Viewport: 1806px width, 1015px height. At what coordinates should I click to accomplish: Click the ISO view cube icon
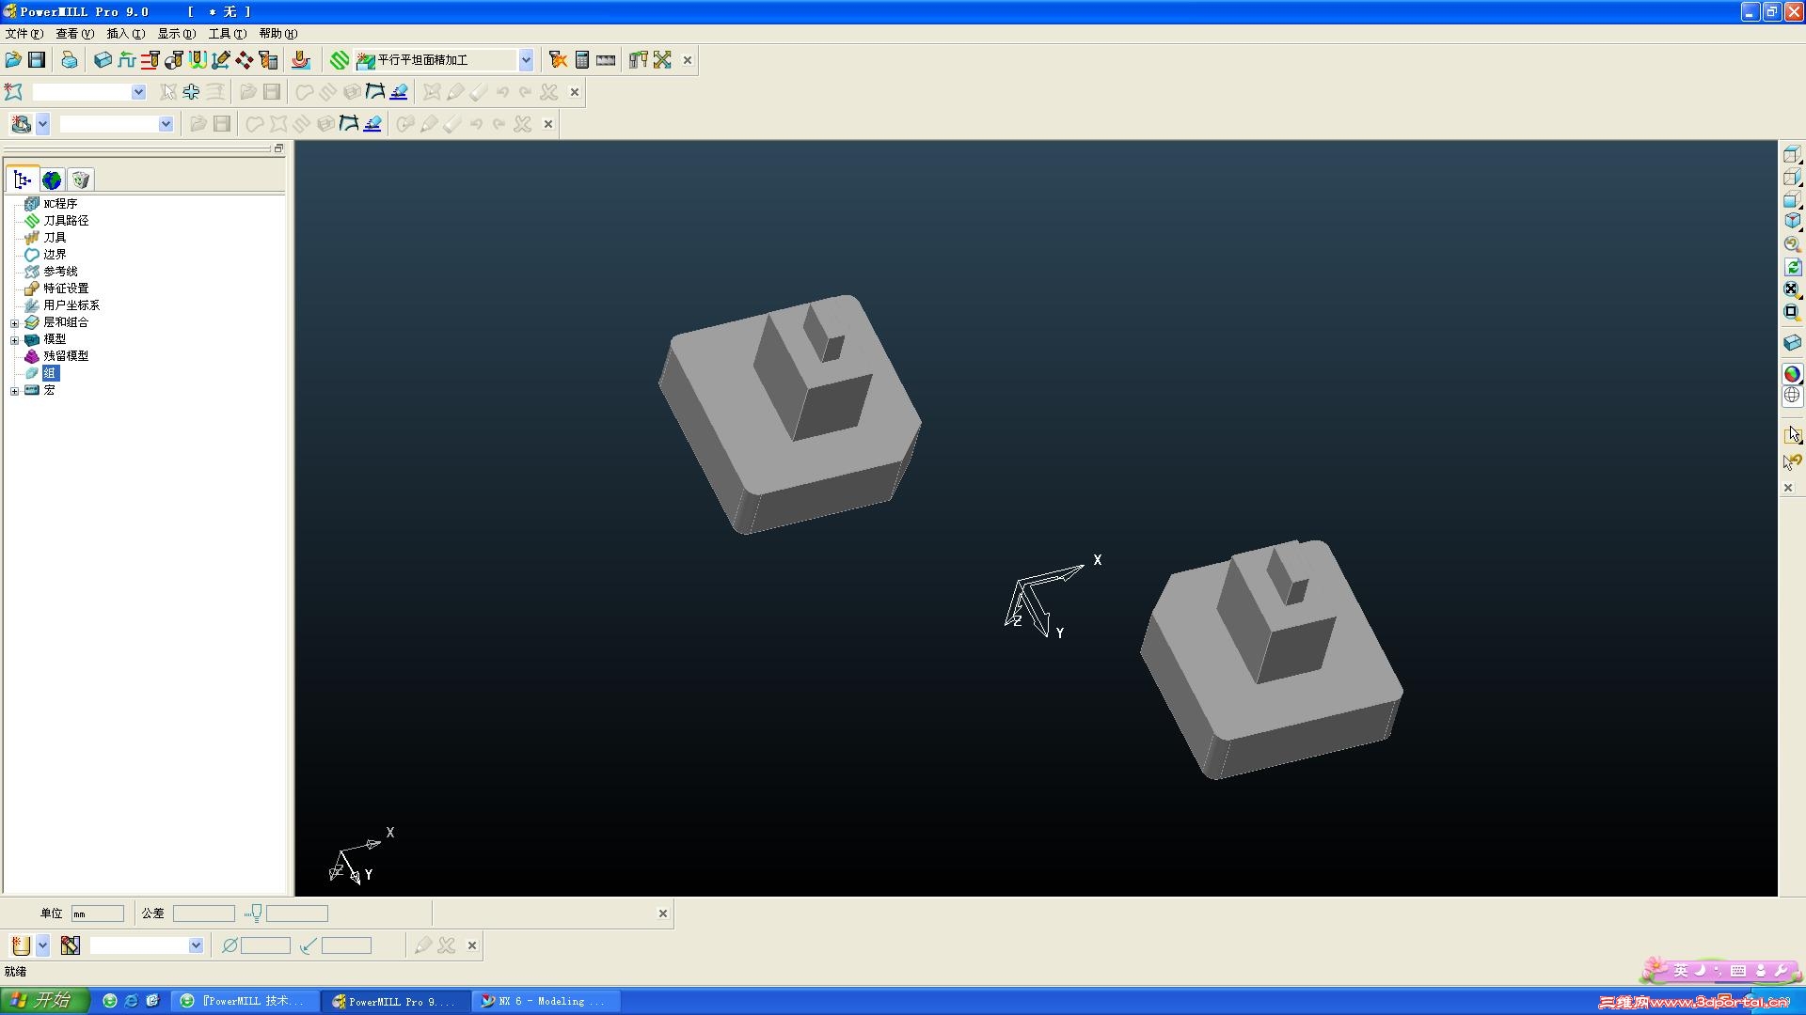(x=1792, y=221)
